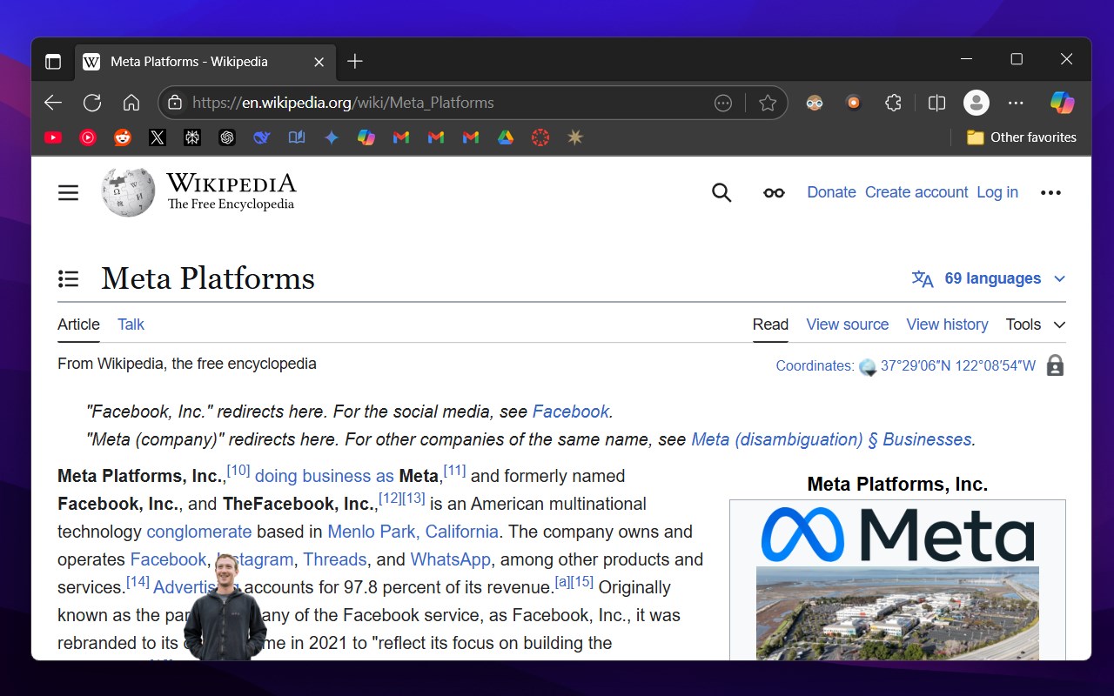Expand the Tools dropdown menu
Screen dimensions: 1114x696
click(1036, 325)
